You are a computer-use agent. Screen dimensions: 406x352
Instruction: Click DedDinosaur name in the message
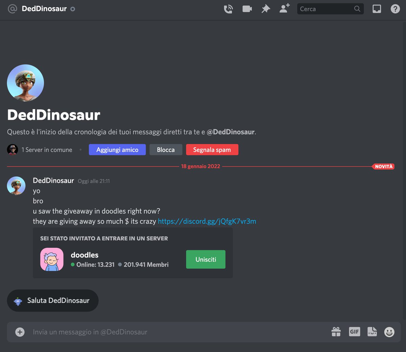[x=53, y=180]
